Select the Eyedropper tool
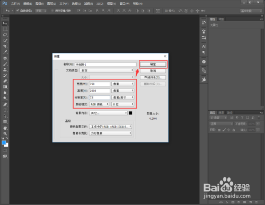 (5, 52)
